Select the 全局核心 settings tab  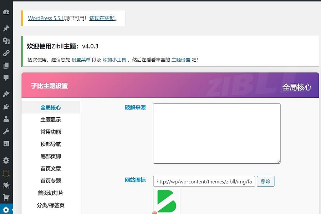pos(51,107)
